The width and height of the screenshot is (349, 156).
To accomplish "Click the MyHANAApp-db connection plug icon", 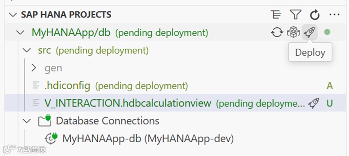I will click(x=51, y=138).
